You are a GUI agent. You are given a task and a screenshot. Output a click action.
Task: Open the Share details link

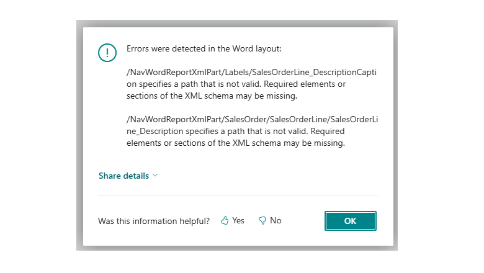point(123,176)
